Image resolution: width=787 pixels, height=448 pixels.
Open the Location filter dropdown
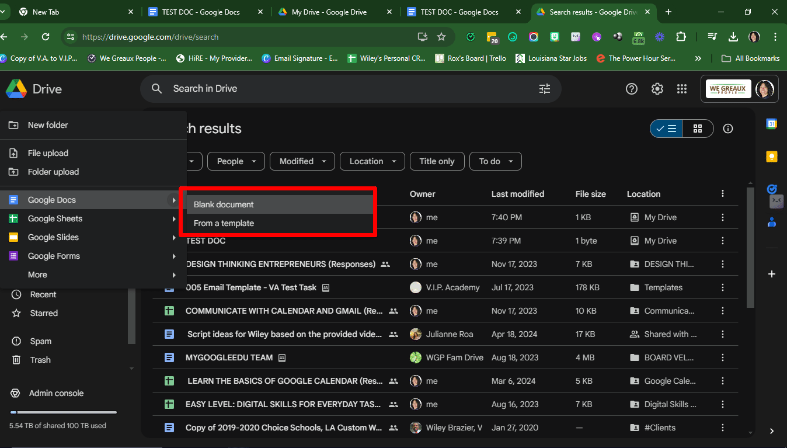[372, 161]
